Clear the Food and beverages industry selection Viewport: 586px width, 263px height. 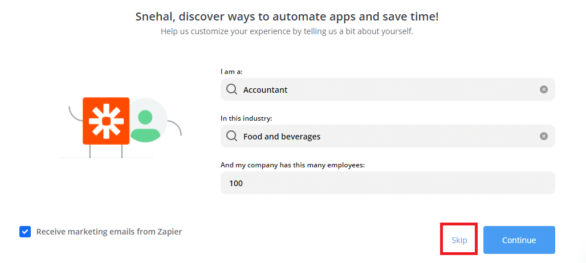pos(544,136)
